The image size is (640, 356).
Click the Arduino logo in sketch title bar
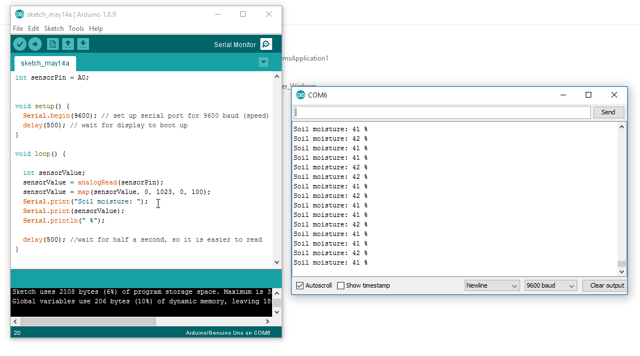click(19, 15)
